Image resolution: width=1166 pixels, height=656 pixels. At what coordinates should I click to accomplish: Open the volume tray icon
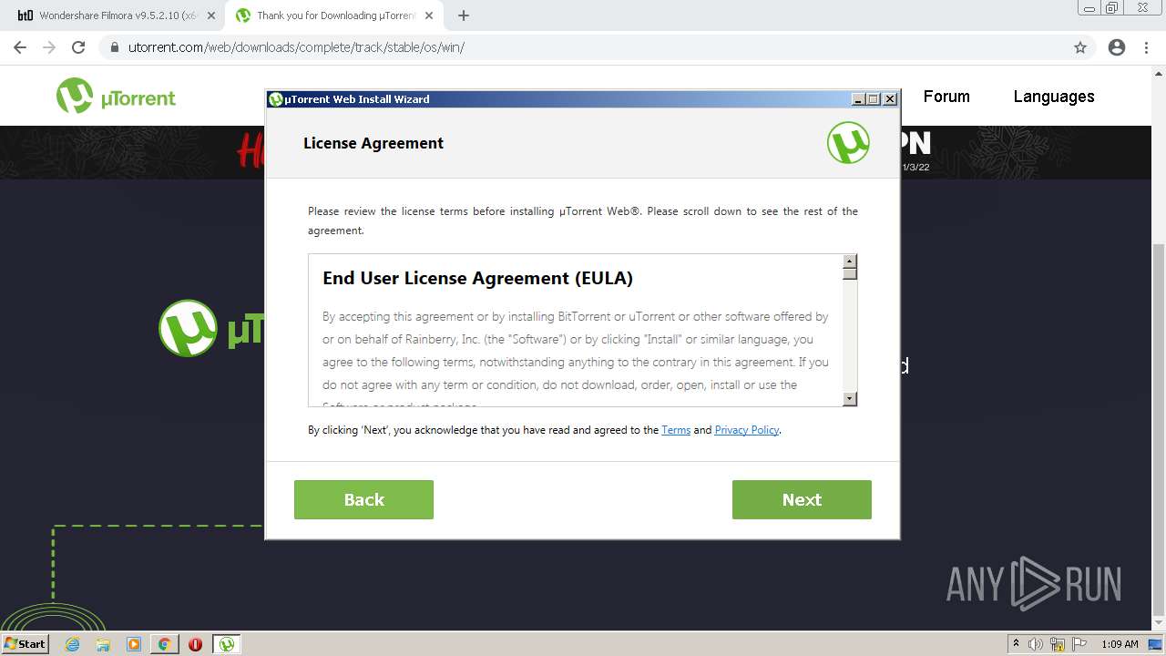pos(1036,644)
